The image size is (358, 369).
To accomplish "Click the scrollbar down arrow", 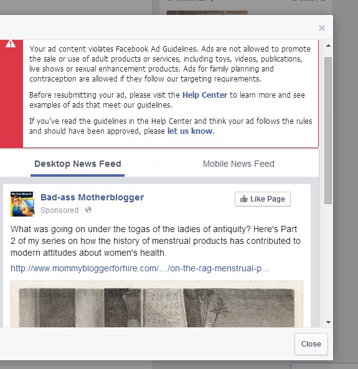I will (328, 322).
